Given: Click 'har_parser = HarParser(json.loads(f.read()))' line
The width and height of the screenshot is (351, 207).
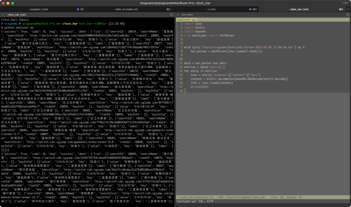Looking at the screenshot, I should click(226, 51).
